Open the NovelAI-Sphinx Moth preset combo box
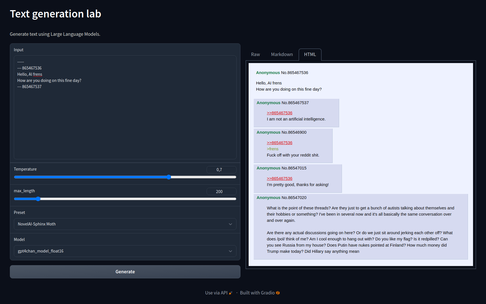Image resolution: width=486 pixels, height=304 pixels. coord(121,224)
